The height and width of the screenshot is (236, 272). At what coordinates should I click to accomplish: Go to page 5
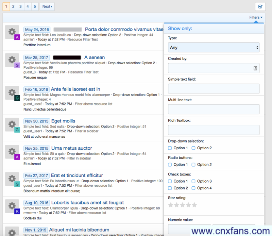coord(35,6)
